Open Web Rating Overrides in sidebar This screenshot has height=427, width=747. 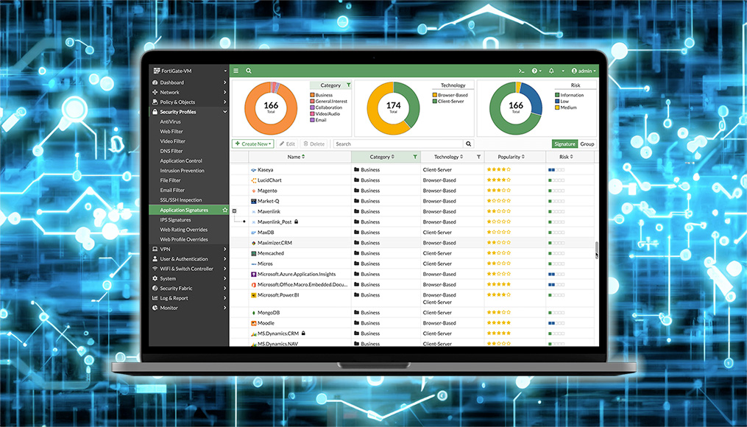point(184,230)
